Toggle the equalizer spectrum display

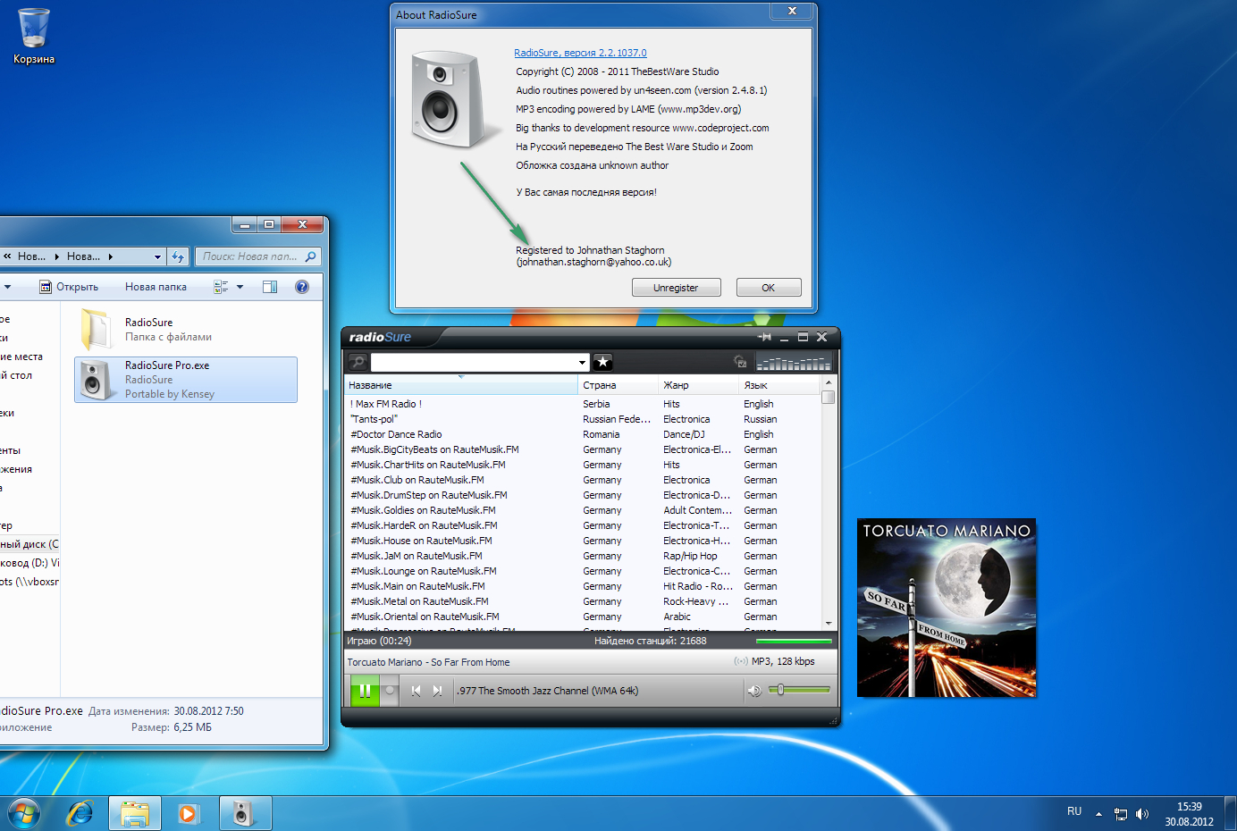pyautogui.click(x=794, y=362)
